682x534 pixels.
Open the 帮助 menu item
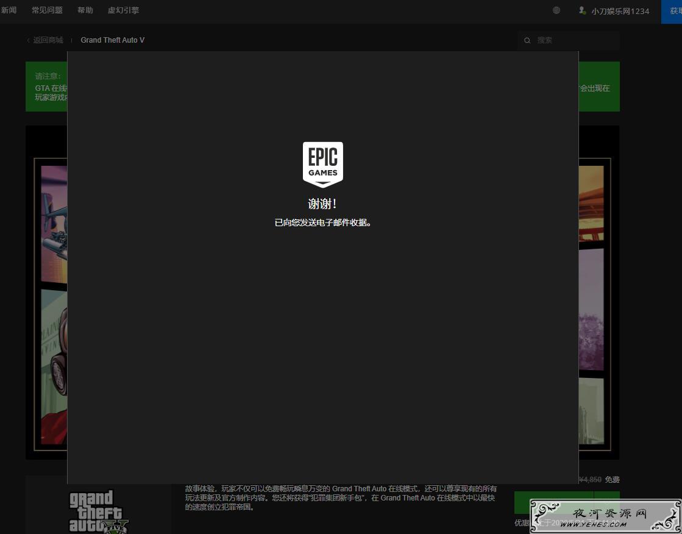tap(85, 10)
